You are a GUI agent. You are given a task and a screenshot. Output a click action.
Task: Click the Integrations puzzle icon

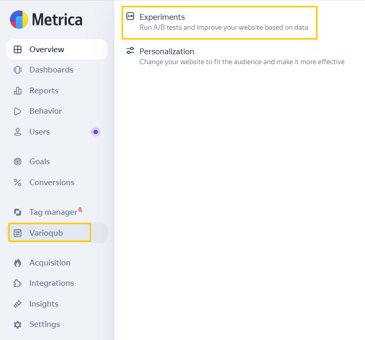[x=18, y=283]
